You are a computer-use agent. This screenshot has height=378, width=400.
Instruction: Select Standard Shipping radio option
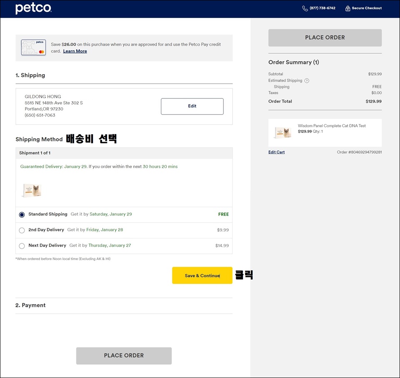(x=22, y=215)
